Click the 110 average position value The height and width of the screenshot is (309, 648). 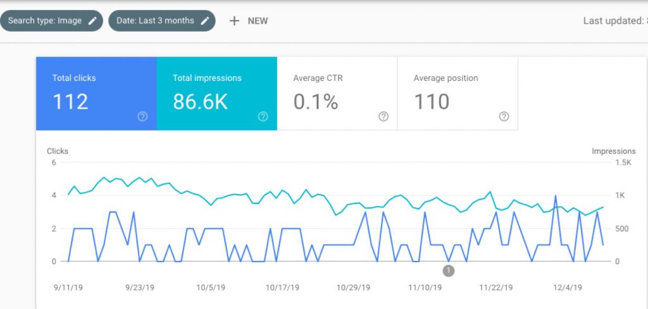click(x=432, y=102)
